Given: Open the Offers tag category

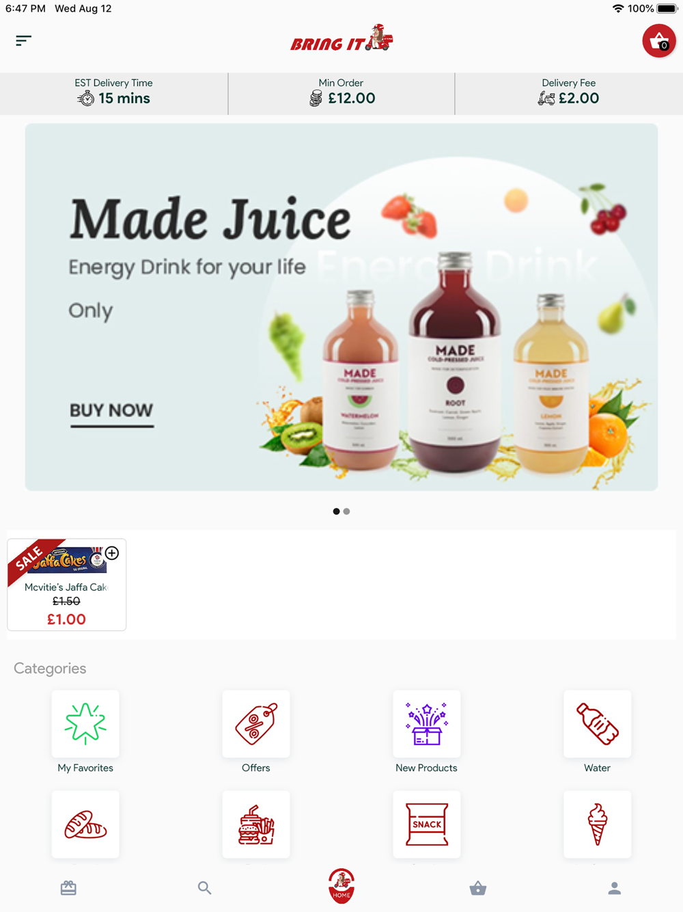Looking at the screenshot, I should click(x=256, y=724).
